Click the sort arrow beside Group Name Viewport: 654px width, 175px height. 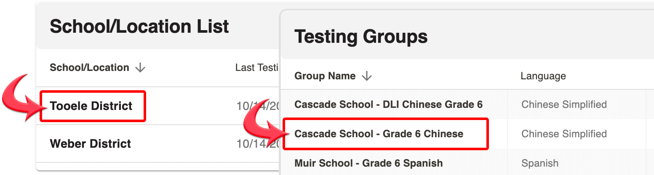pos(367,76)
